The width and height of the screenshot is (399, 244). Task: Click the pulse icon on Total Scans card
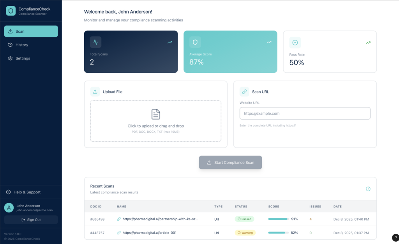(95, 42)
